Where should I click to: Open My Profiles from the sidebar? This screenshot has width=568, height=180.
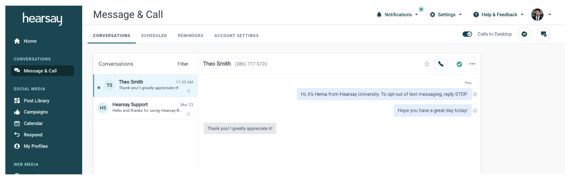36,146
